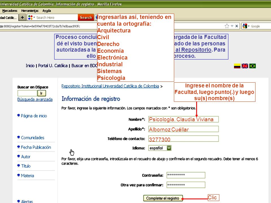Click the Contraseña password field

(x=186, y=175)
